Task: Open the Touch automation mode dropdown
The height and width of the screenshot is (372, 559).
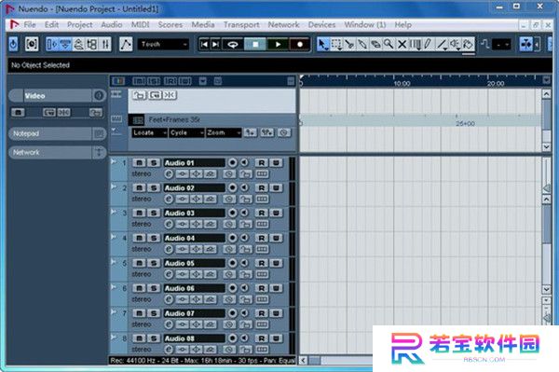Action: (163, 44)
